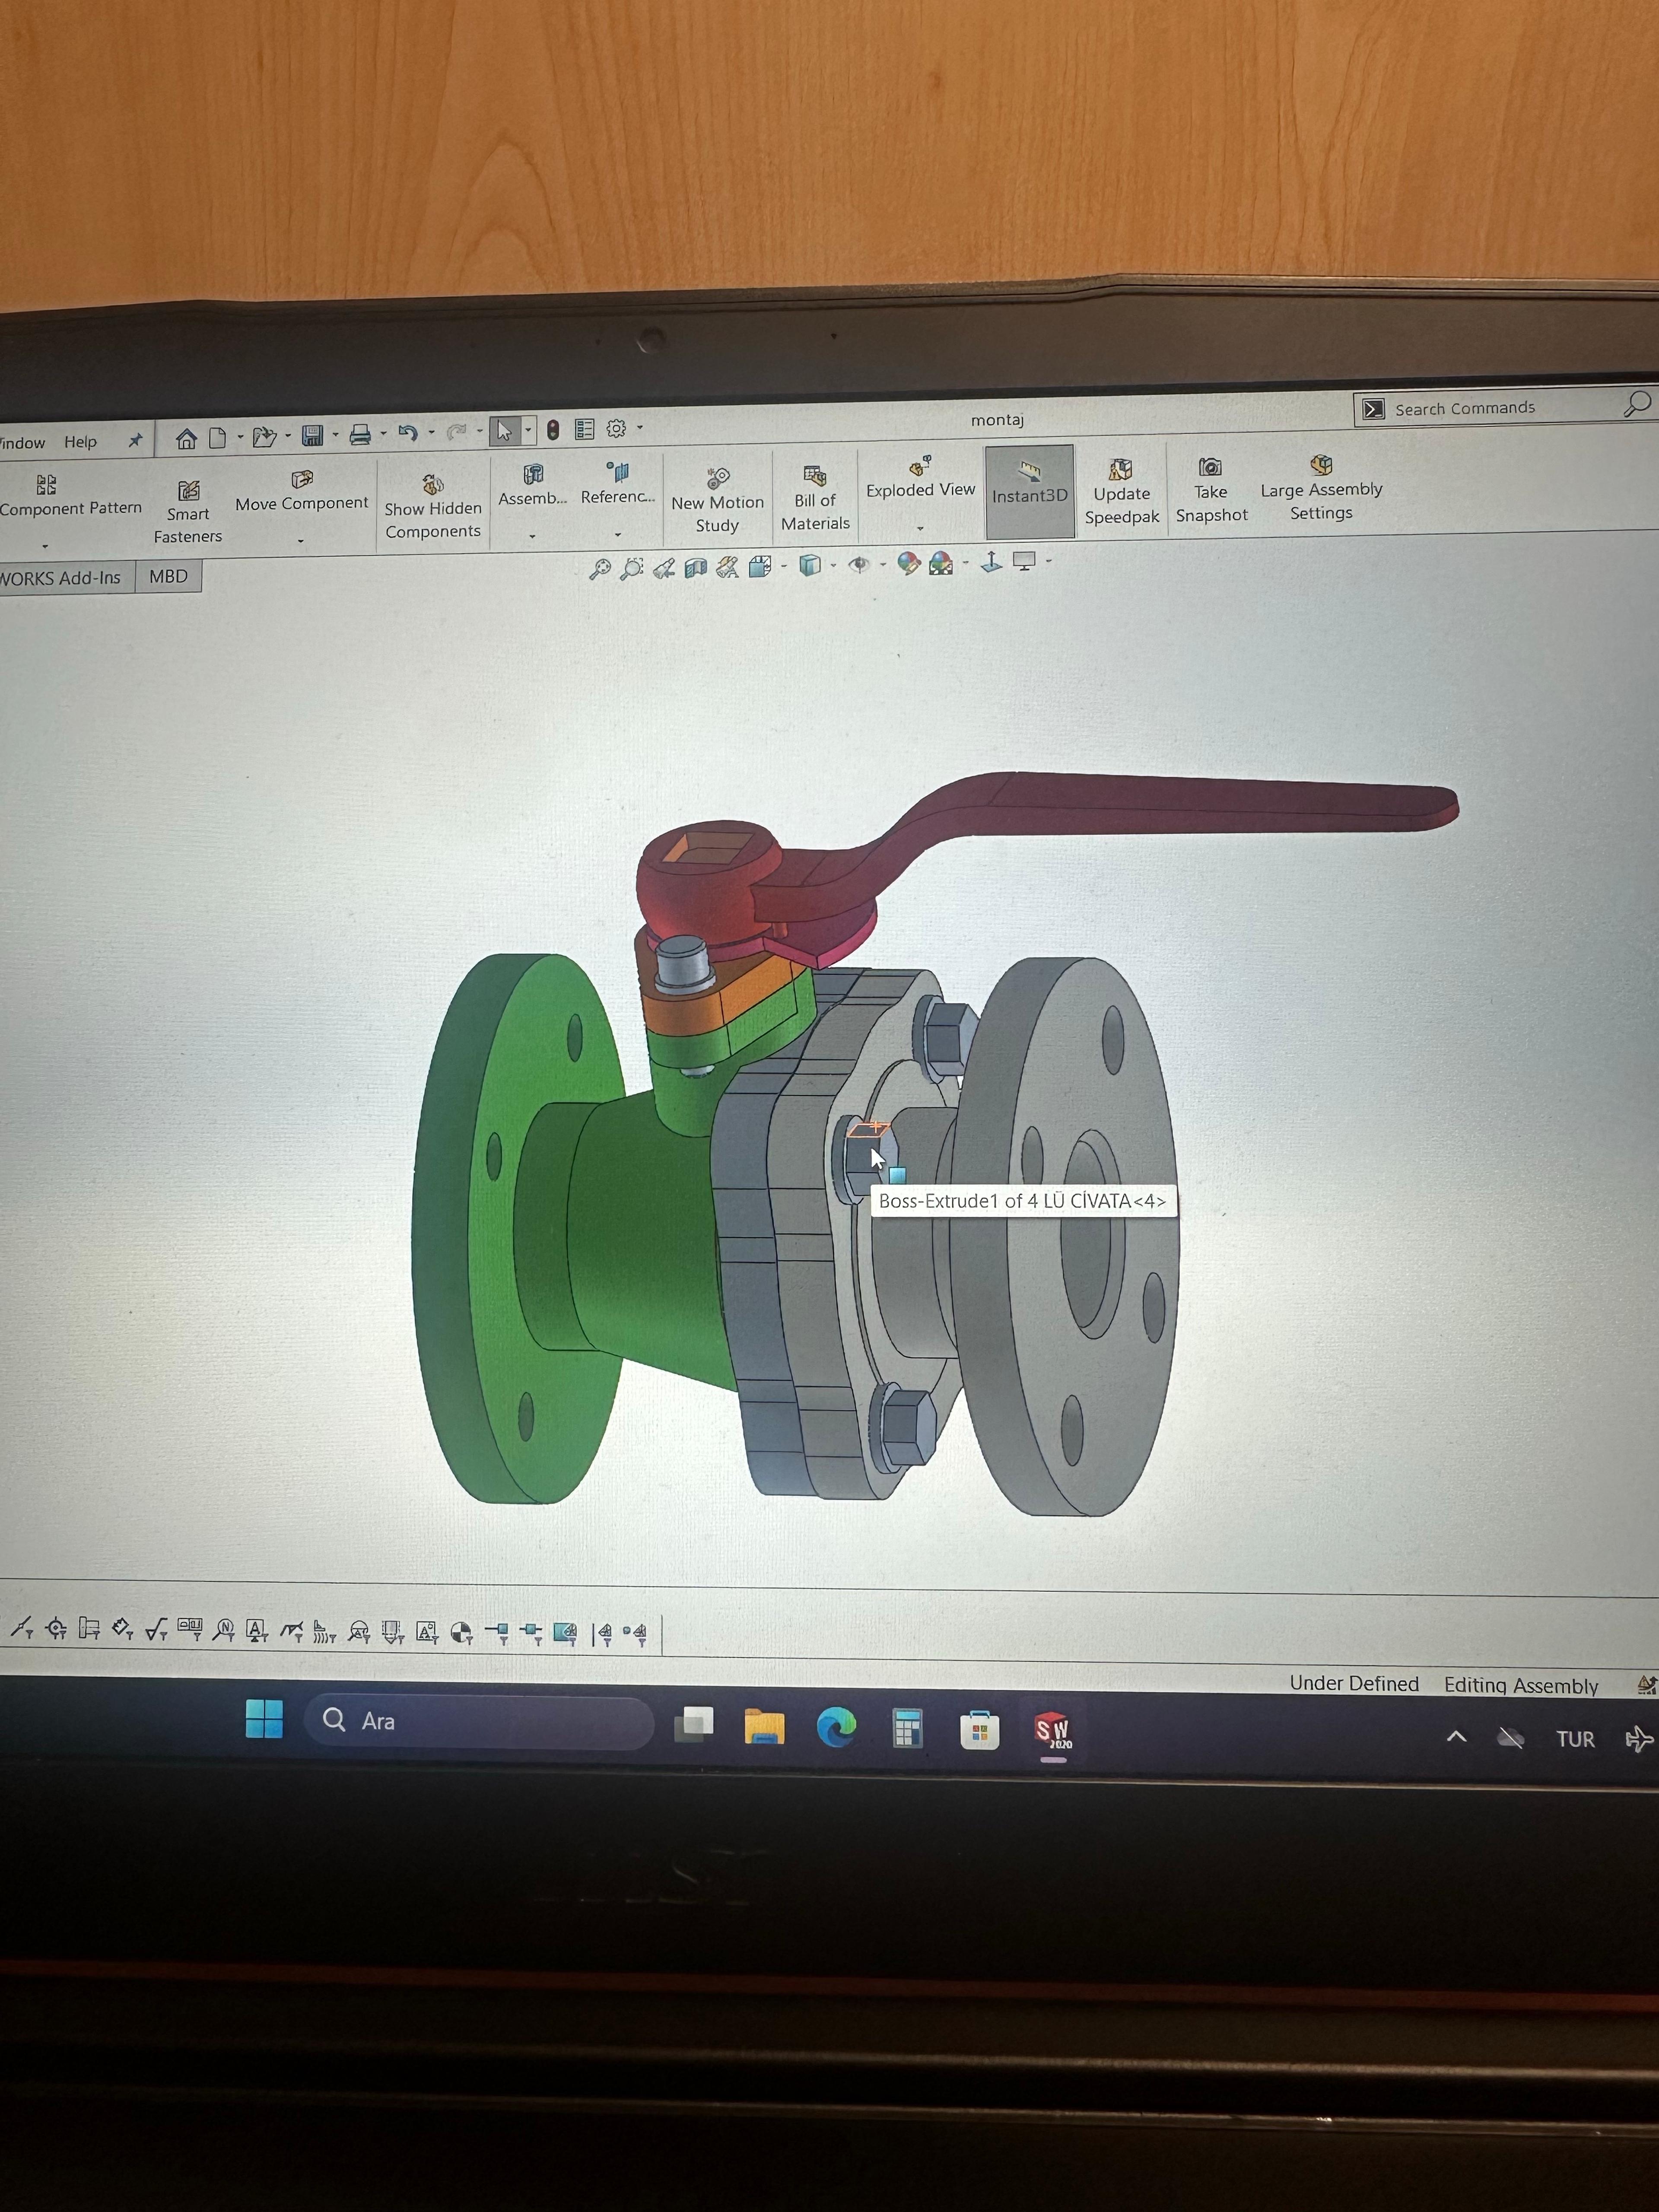This screenshot has width=1659, height=2212.
Task: Save the assembly using the floppy disk icon
Action: (x=313, y=435)
